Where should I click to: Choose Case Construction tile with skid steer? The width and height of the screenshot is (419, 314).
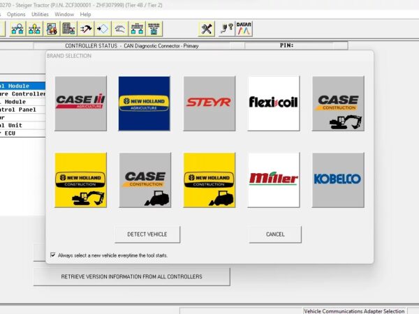pos(145,180)
